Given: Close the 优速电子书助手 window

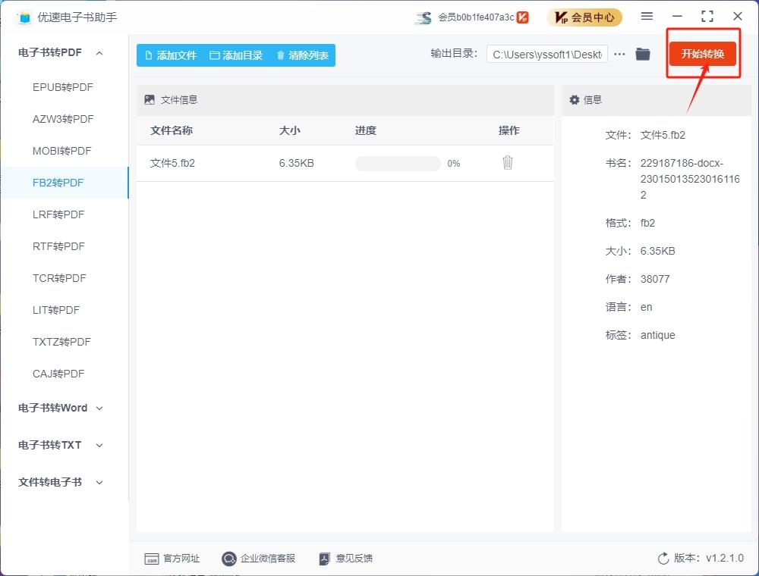Looking at the screenshot, I should click(737, 17).
